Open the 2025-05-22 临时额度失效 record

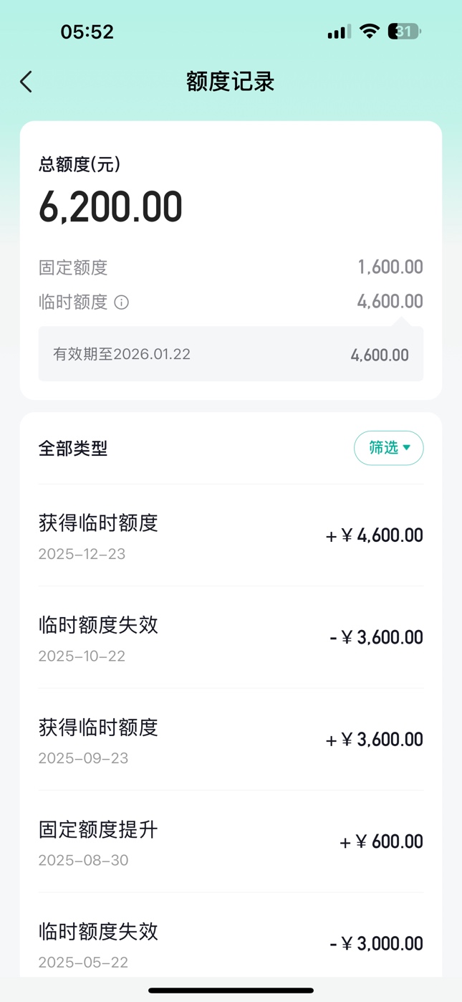pyautogui.click(x=231, y=943)
